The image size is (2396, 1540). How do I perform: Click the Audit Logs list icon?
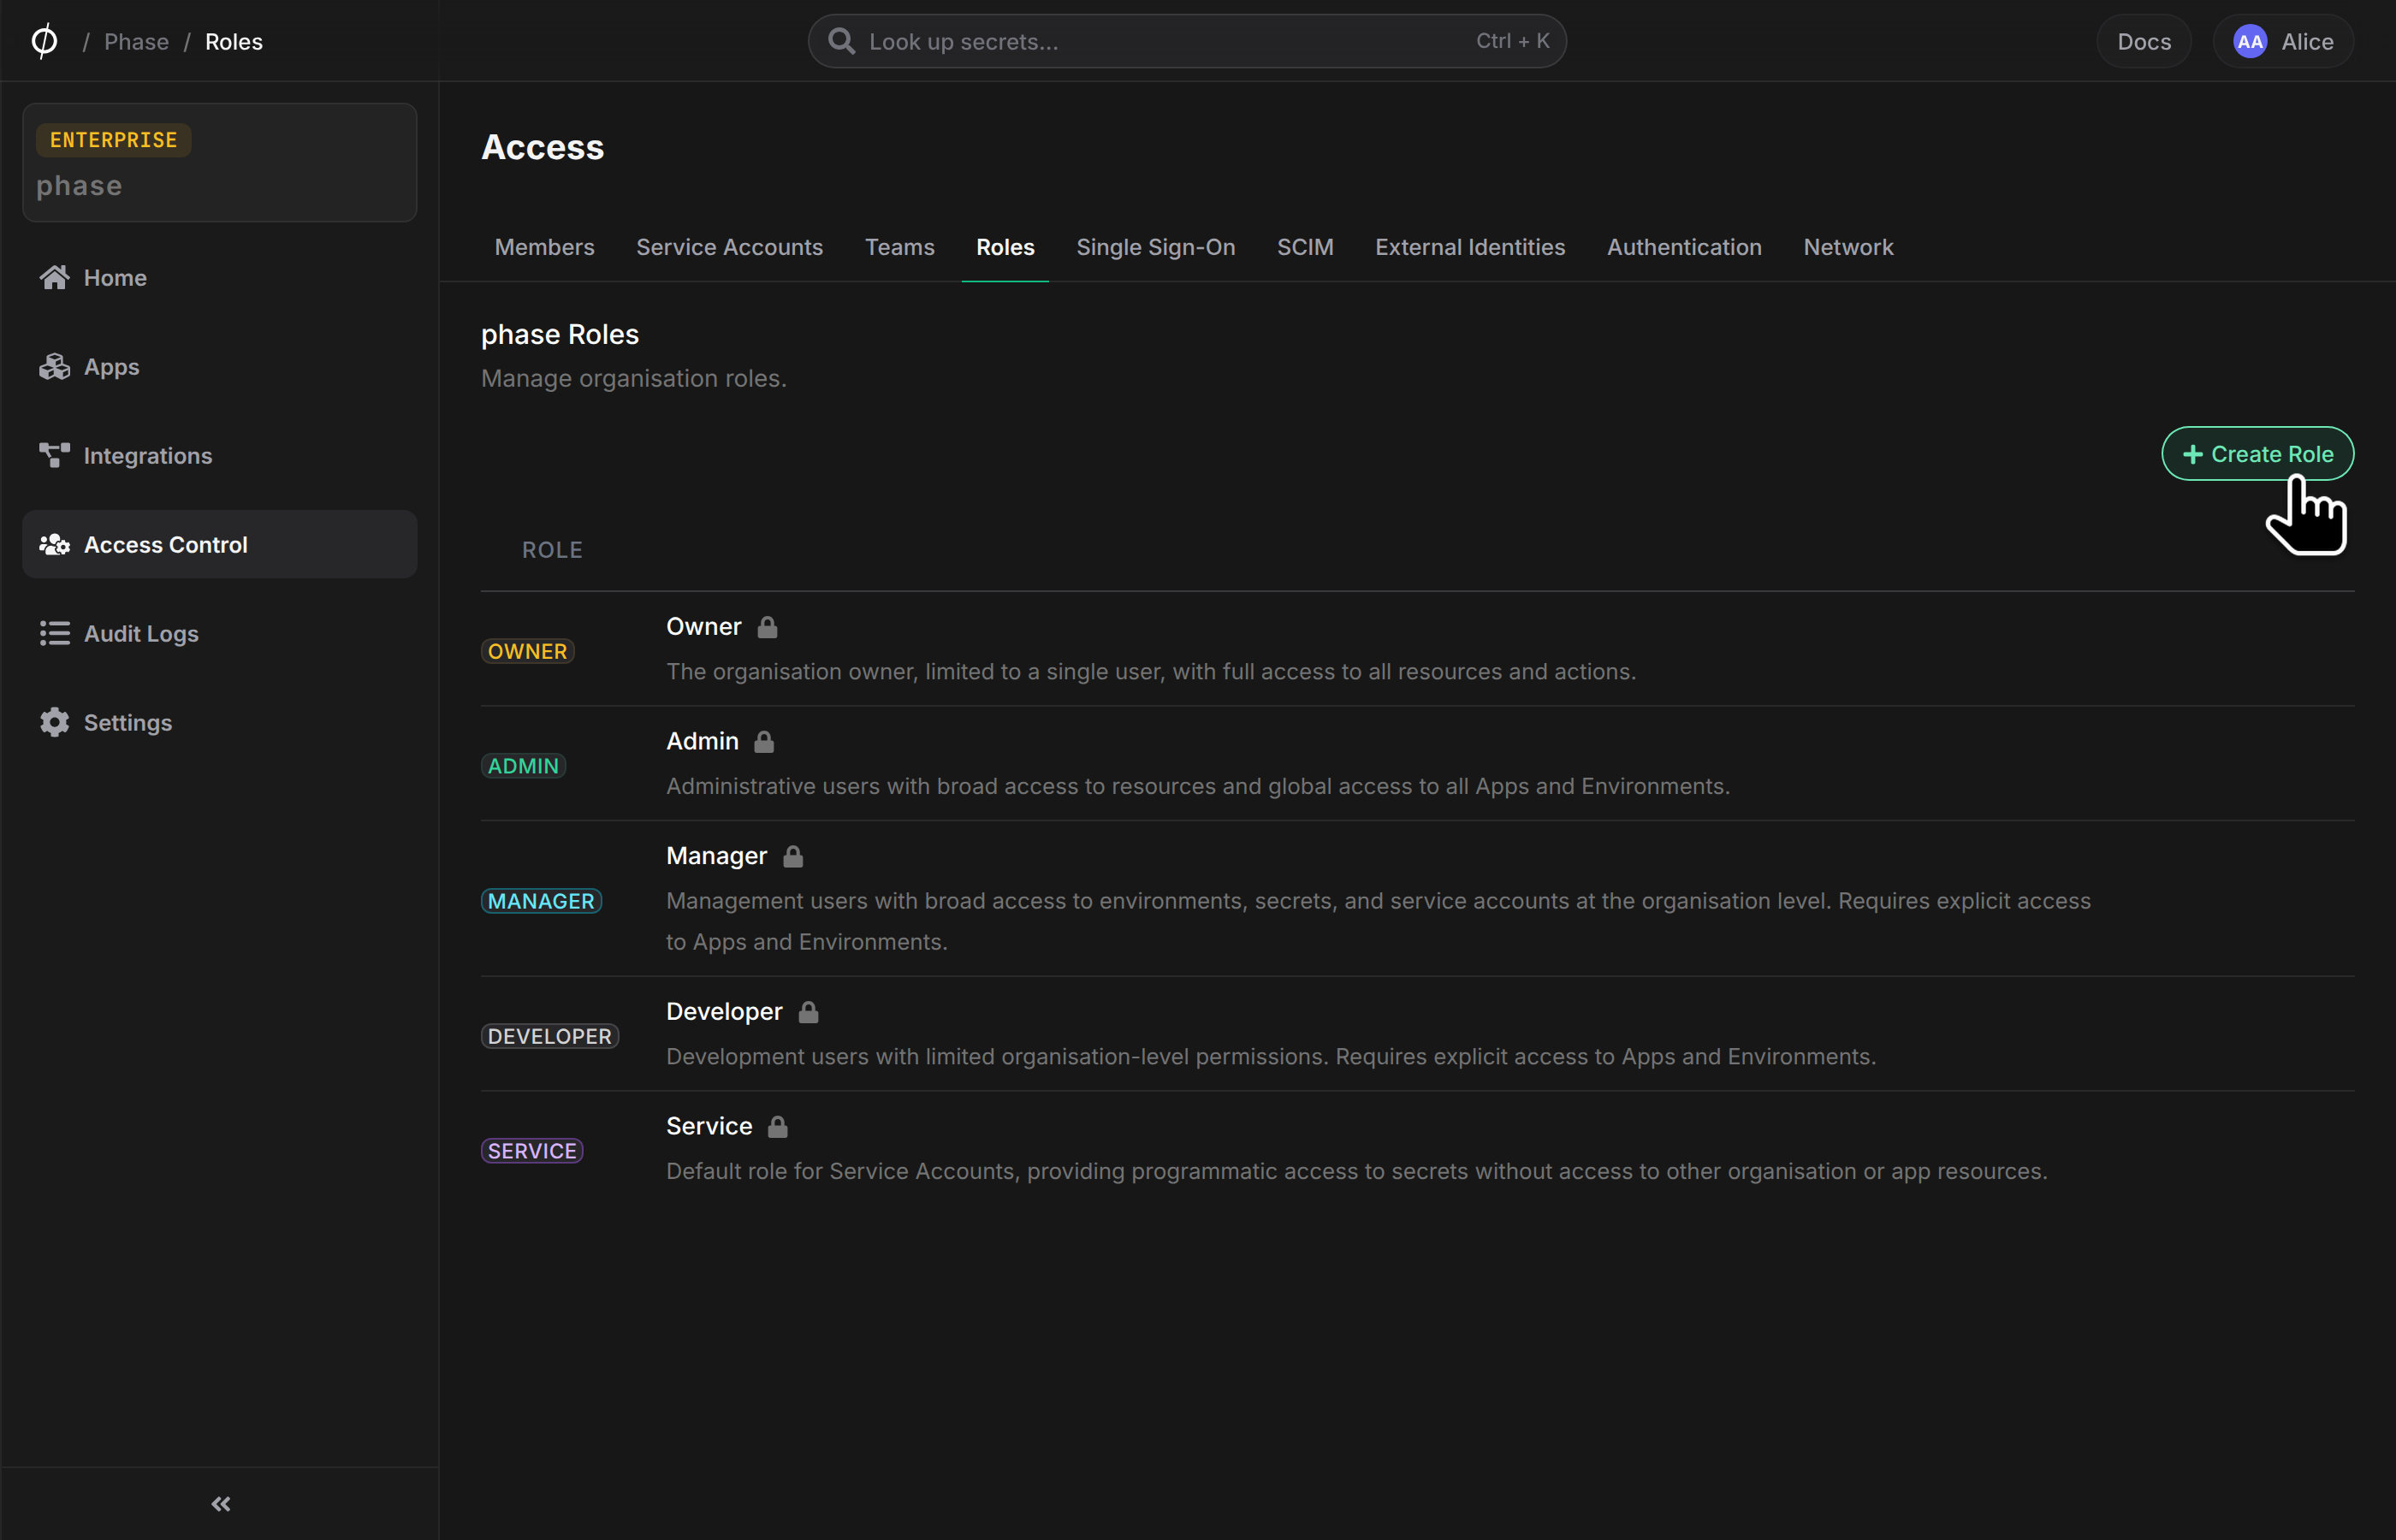(55, 633)
